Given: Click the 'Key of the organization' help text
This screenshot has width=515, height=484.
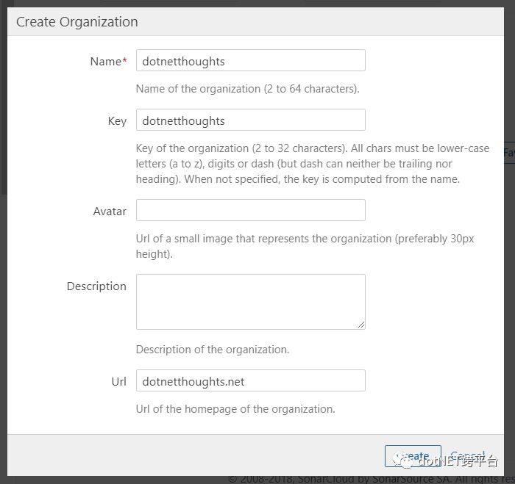Looking at the screenshot, I should pyautogui.click(x=313, y=164).
